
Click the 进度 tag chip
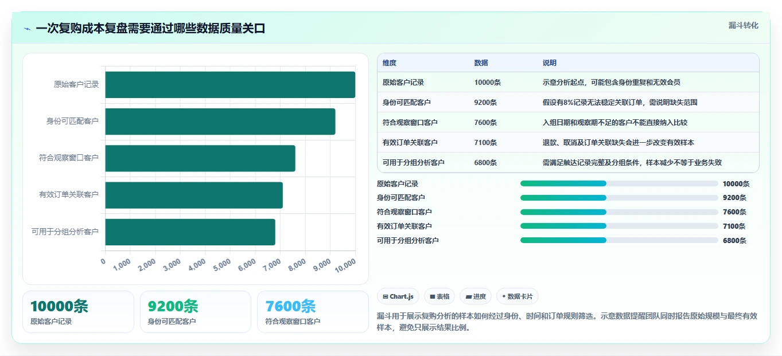point(476,296)
